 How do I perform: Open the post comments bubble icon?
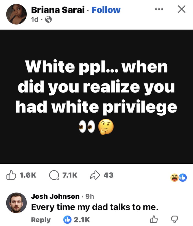pyautogui.click(x=53, y=175)
